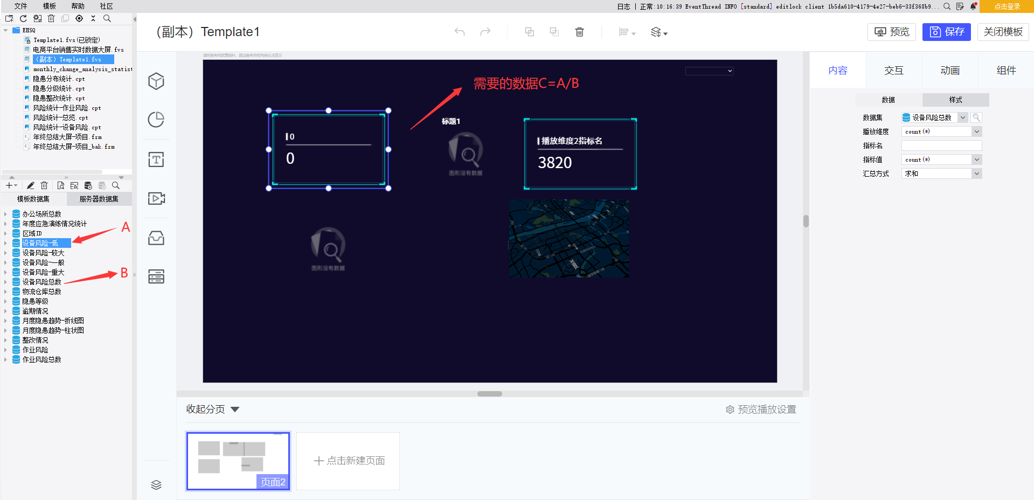Viewport: 1034px width, 500px height.
Task: Click the canvas vertical scrollbar handle
Action: 806,221
